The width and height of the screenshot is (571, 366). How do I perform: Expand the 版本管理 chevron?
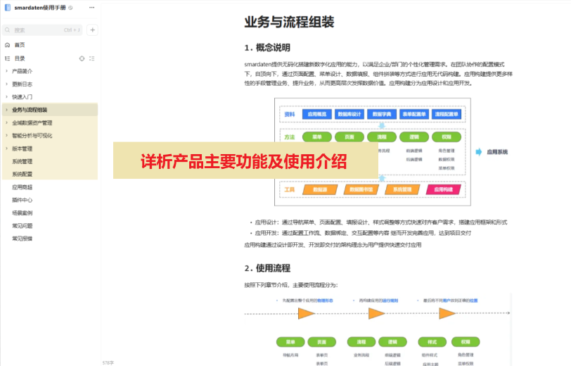6,149
